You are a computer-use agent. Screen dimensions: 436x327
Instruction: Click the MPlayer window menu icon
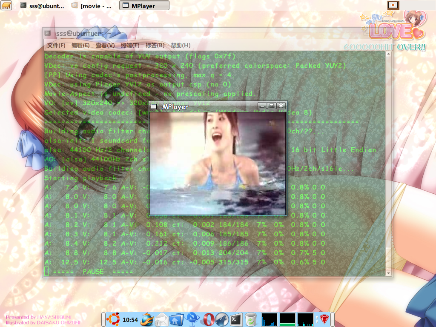click(x=153, y=106)
